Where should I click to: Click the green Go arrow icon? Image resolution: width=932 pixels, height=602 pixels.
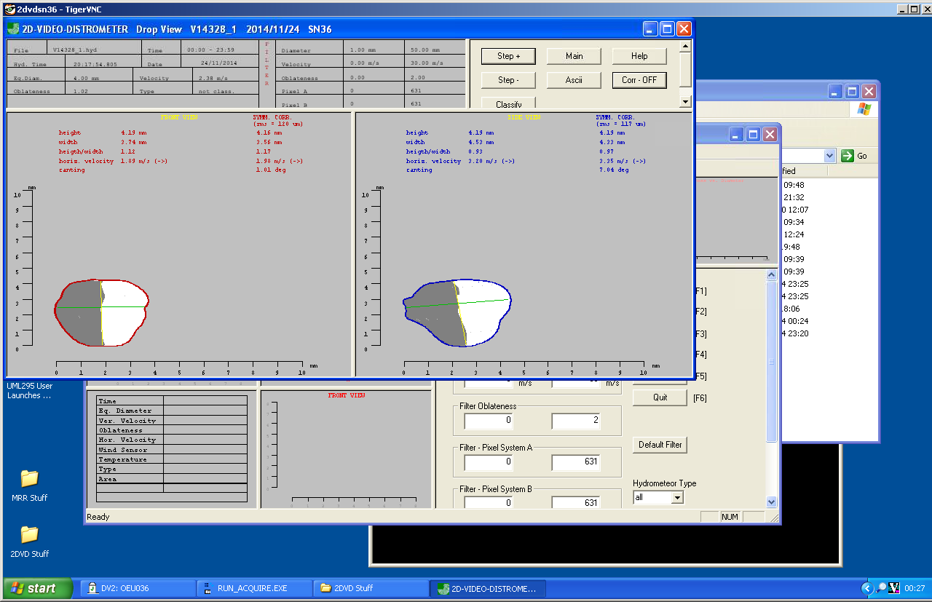[x=848, y=156]
